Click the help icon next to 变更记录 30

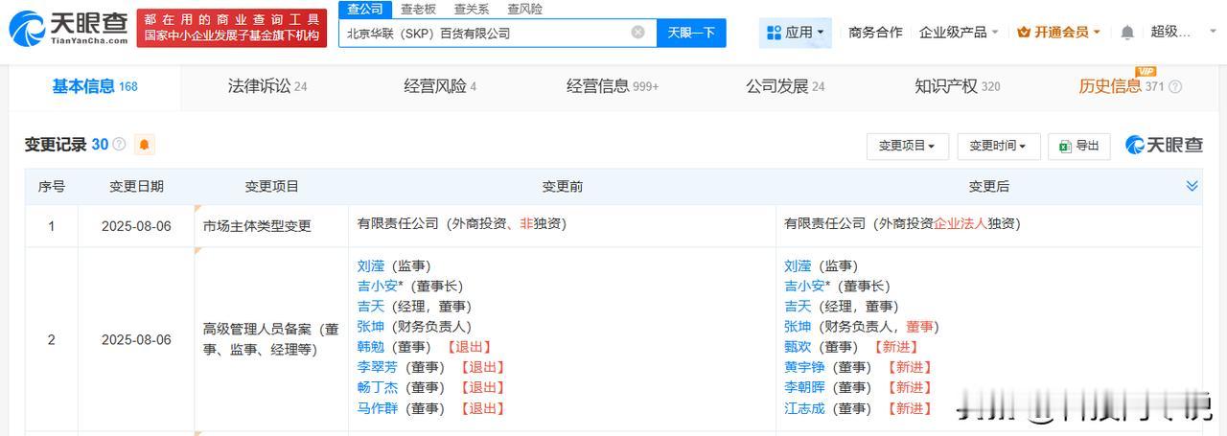click(119, 145)
